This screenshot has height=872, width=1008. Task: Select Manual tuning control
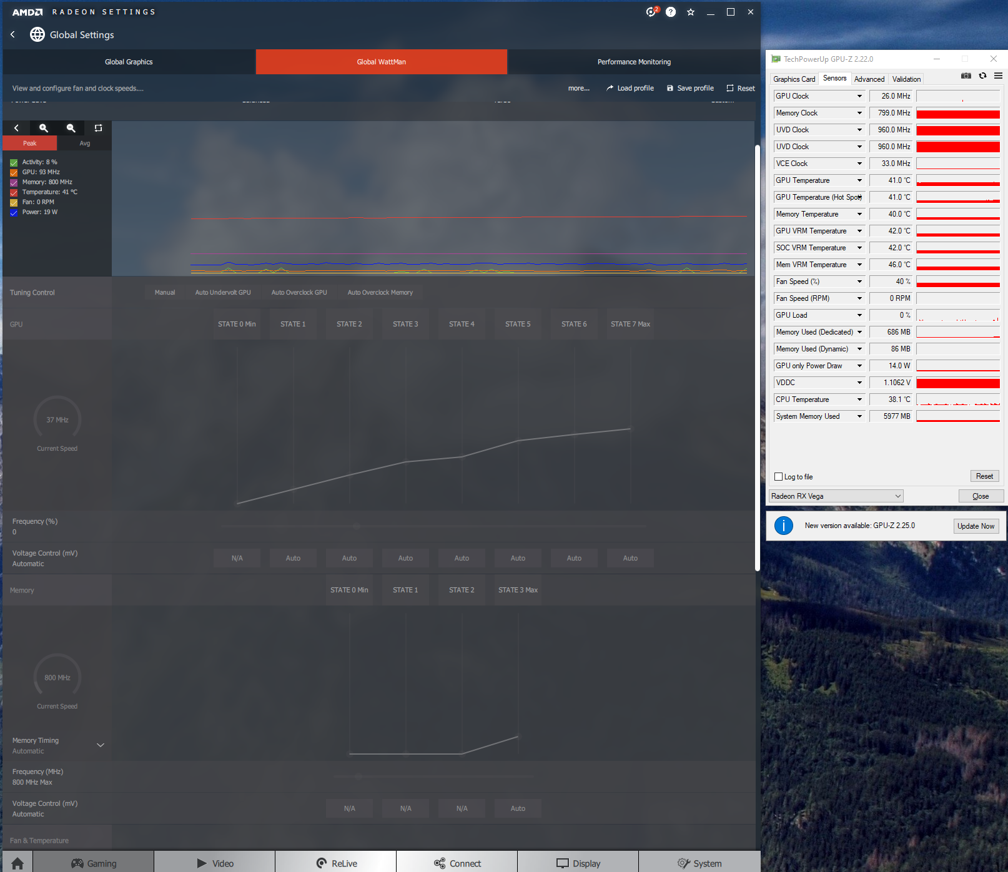(x=165, y=292)
